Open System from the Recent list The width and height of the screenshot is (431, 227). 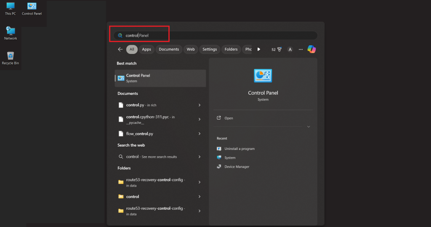tap(230, 158)
